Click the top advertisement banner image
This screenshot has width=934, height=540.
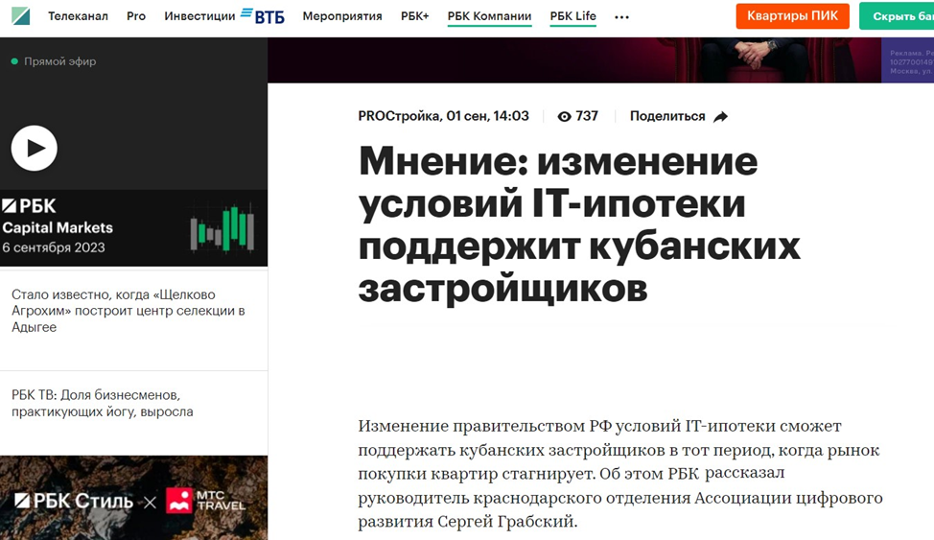click(600, 59)
